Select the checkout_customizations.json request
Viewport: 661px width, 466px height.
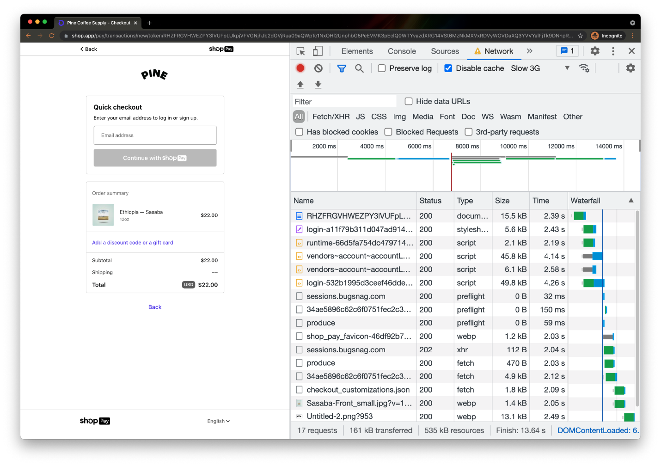[358, 390]
